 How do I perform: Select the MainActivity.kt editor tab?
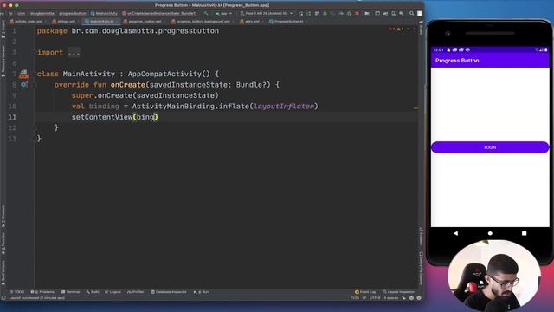coord(101,22)
